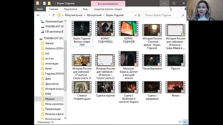Click the navigation pane scrollbar thumb
223x125 pixels.
coord(65,66)
